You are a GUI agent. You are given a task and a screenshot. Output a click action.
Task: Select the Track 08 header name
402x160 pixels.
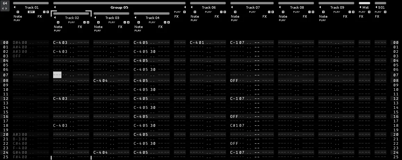click(297, 7)
